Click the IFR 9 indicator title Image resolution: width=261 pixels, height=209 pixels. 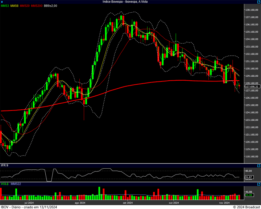pyautogui.click(x=4, y=165)
